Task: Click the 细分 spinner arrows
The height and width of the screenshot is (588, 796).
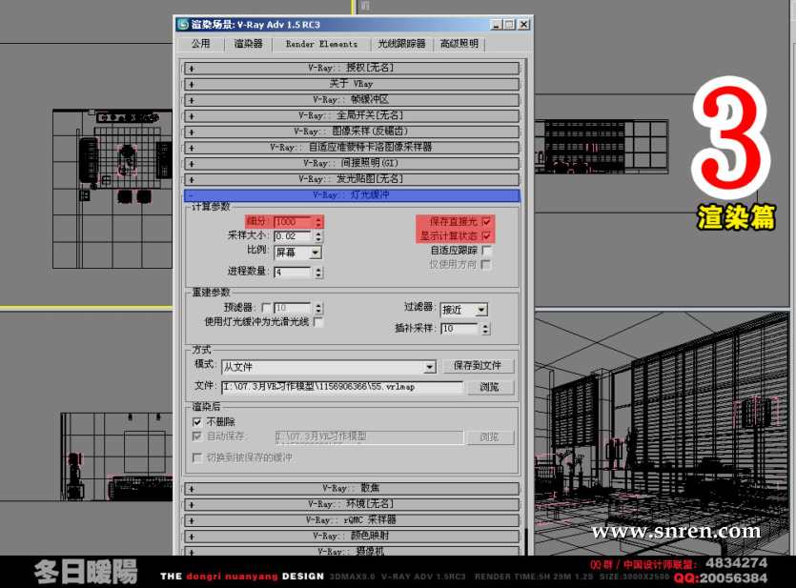Action: tap(318, 222)
